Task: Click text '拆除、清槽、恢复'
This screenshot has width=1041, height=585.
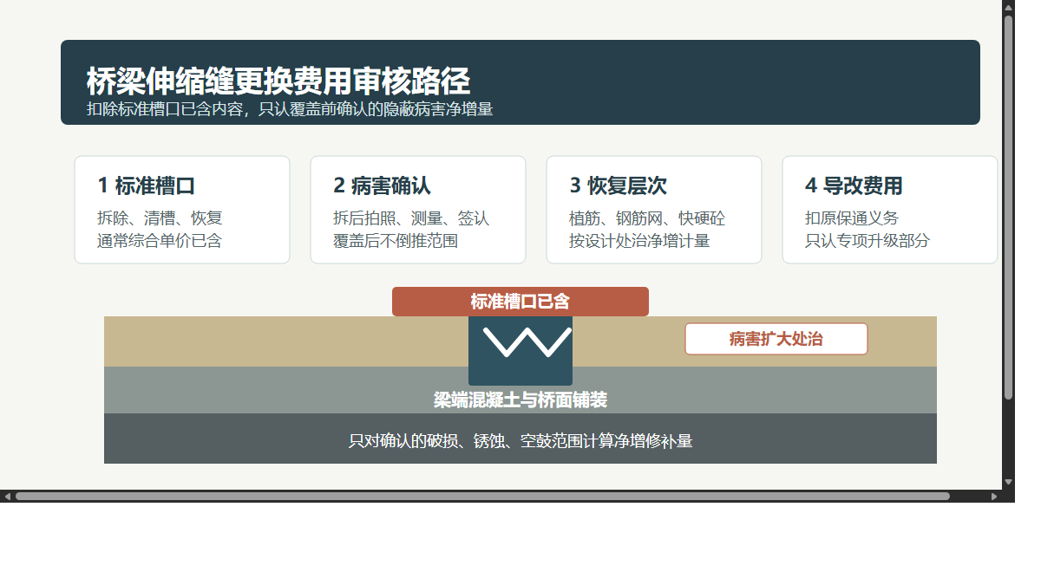Action: pyautogui.click(x=160, y=218)
